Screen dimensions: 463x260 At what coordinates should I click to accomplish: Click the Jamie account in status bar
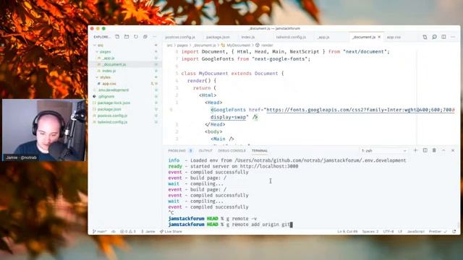pos(148,232)
